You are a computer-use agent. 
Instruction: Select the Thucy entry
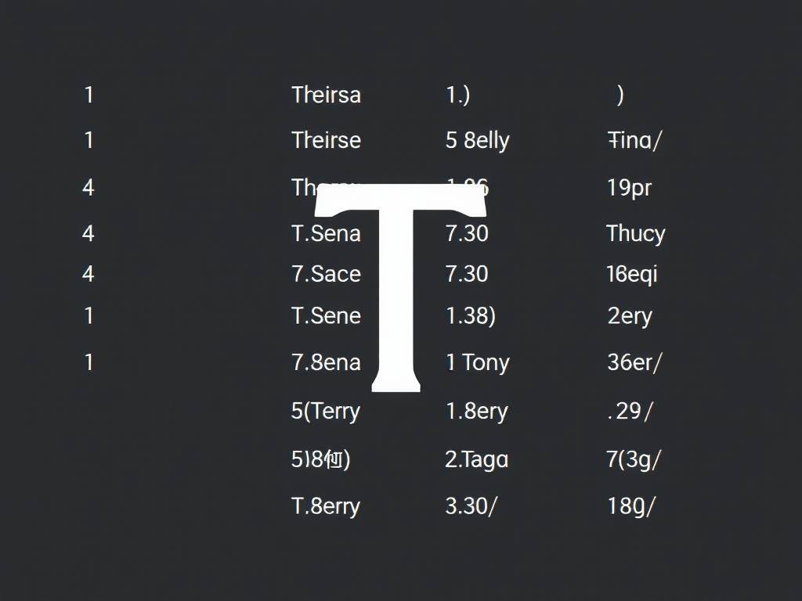636,234
